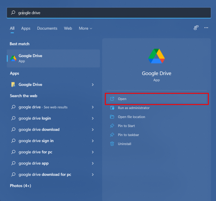
Task: Switch to the Web tab
Action: (68, 28)
